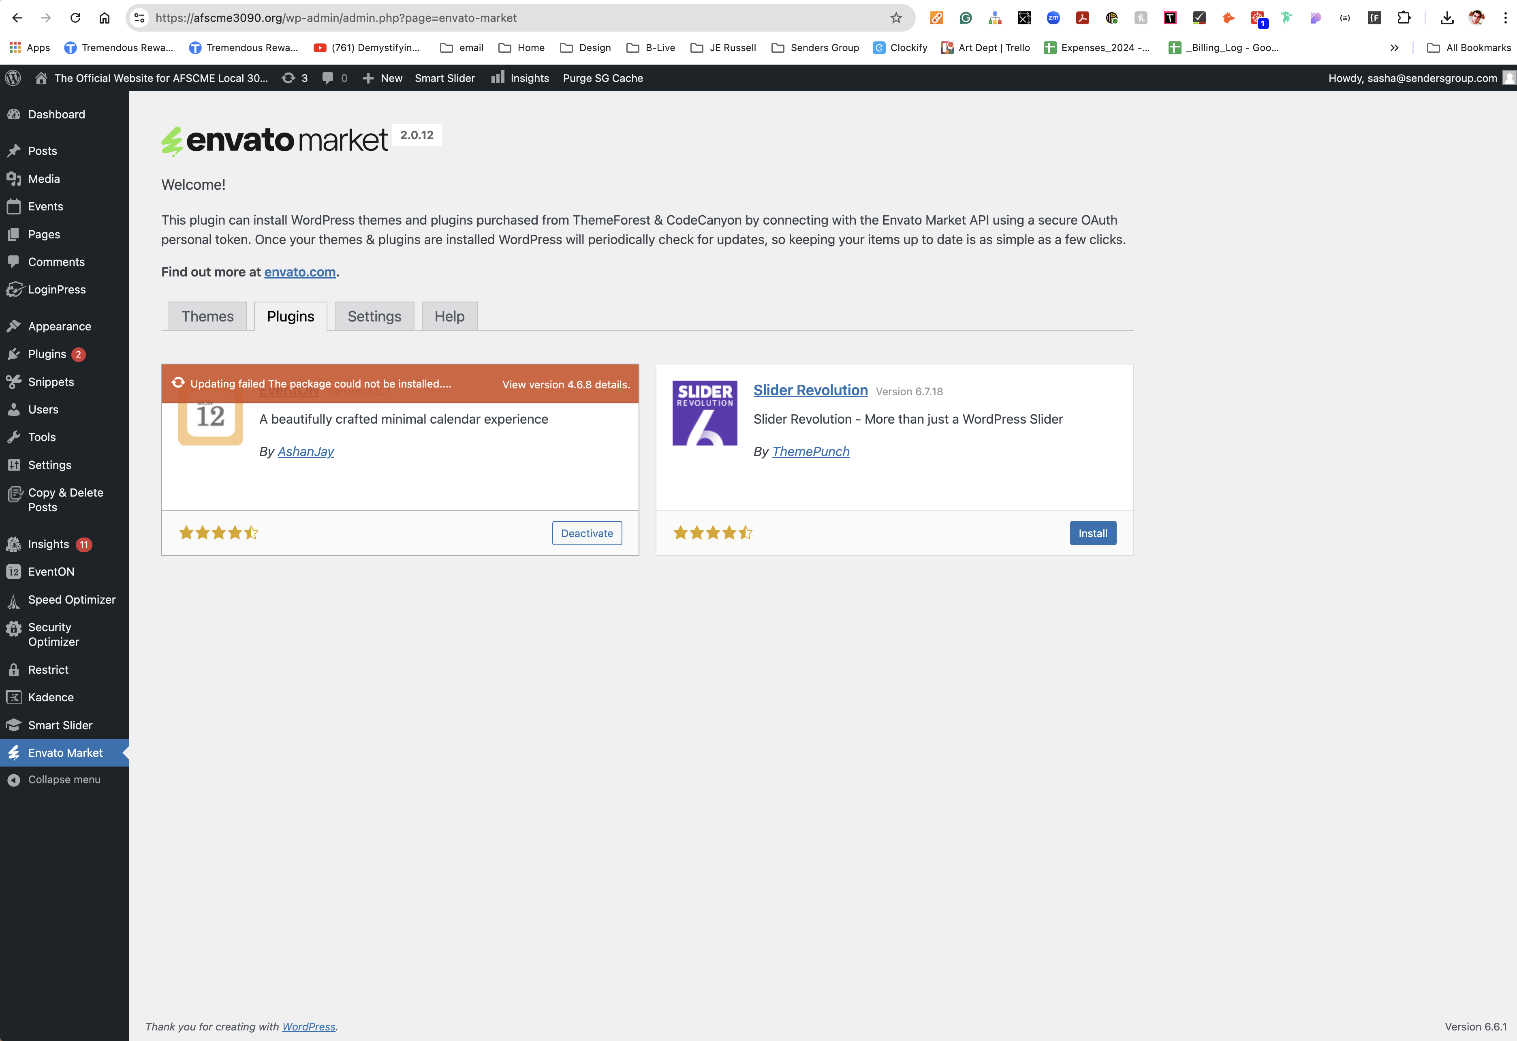The image size is (1517, 1041).
Task: Open the Envato Market Settings tab
Action: click(375, 316)
